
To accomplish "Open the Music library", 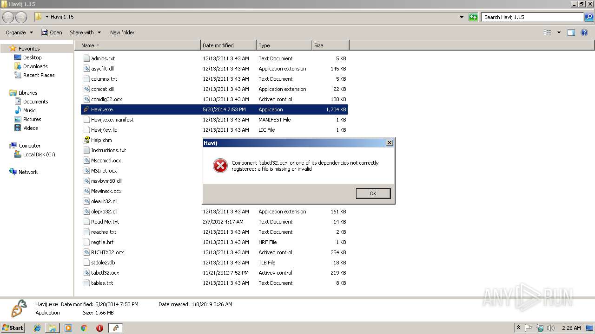I will (29, 110).
